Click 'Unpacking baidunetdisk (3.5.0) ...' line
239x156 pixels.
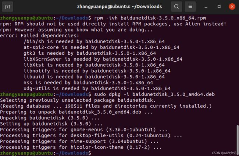50,118
